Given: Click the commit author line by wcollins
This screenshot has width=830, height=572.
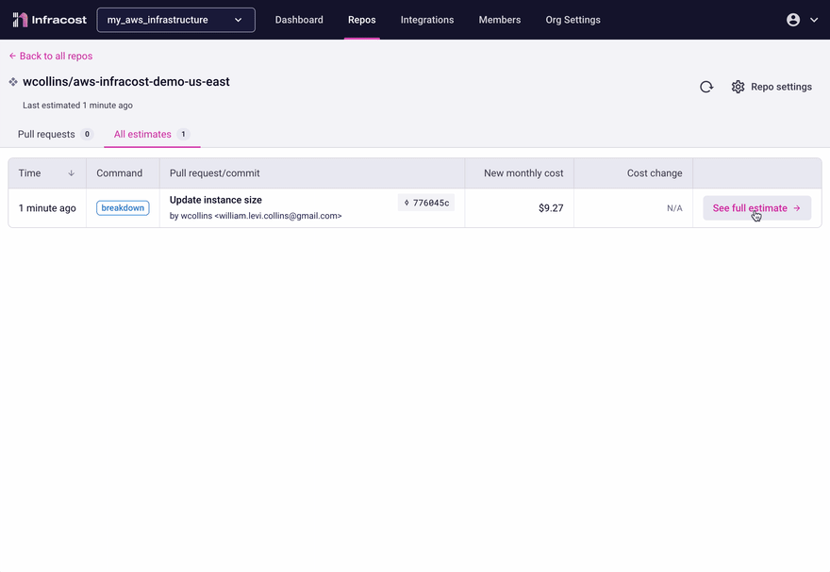Looking at the screenshot, I should point(256,216).
